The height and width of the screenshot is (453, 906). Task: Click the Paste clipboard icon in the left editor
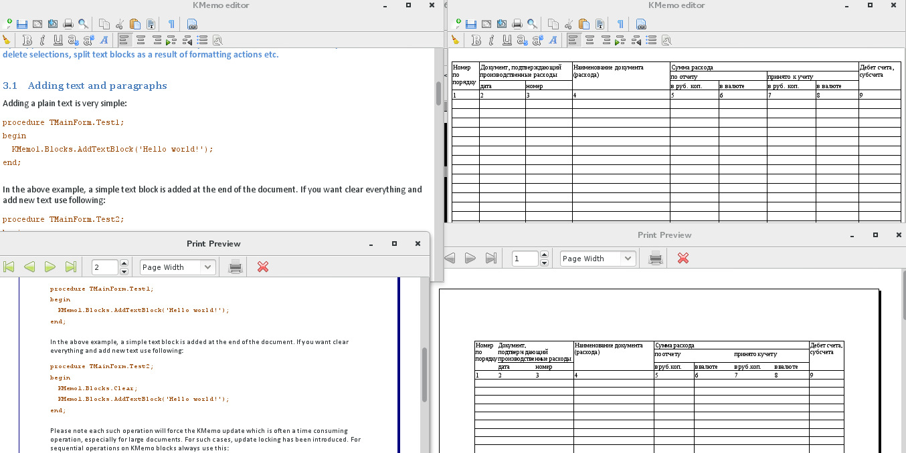point(135,24)
